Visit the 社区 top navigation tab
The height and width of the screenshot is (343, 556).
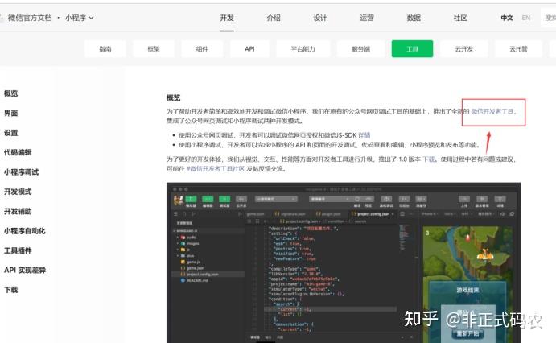(460, 18)
